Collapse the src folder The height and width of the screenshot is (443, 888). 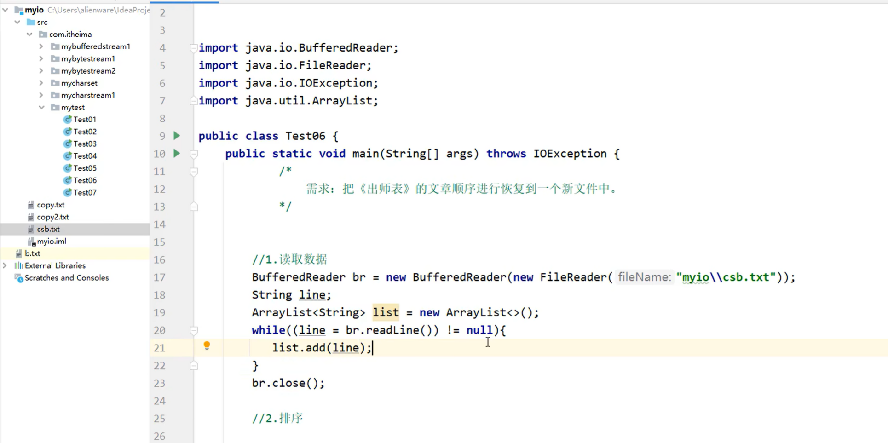pyautogui.click(x=17, y=22)
